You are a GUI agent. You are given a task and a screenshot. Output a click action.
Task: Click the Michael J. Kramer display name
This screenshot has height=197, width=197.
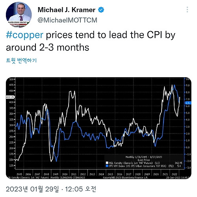pos(67,10)
